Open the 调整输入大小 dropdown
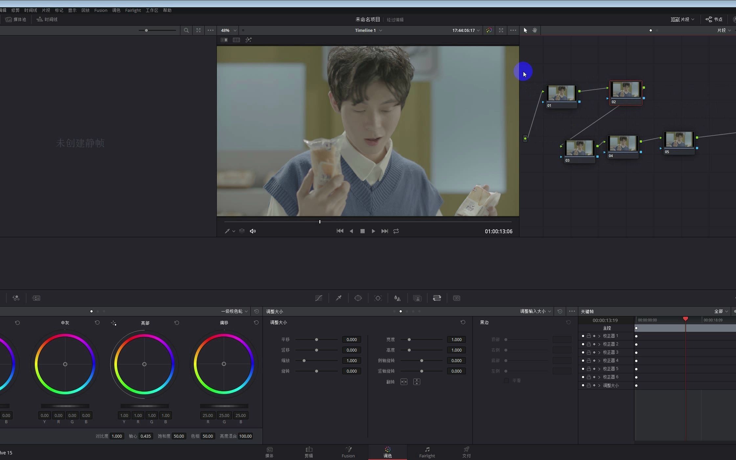Screen dimensions: 736x460 tap(536, 311)
